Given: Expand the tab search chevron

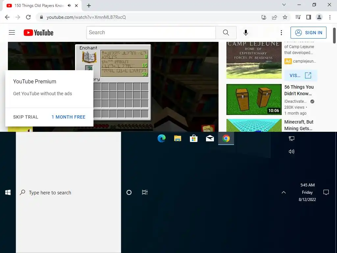Looking at the screenshot, I should point(284,5).
